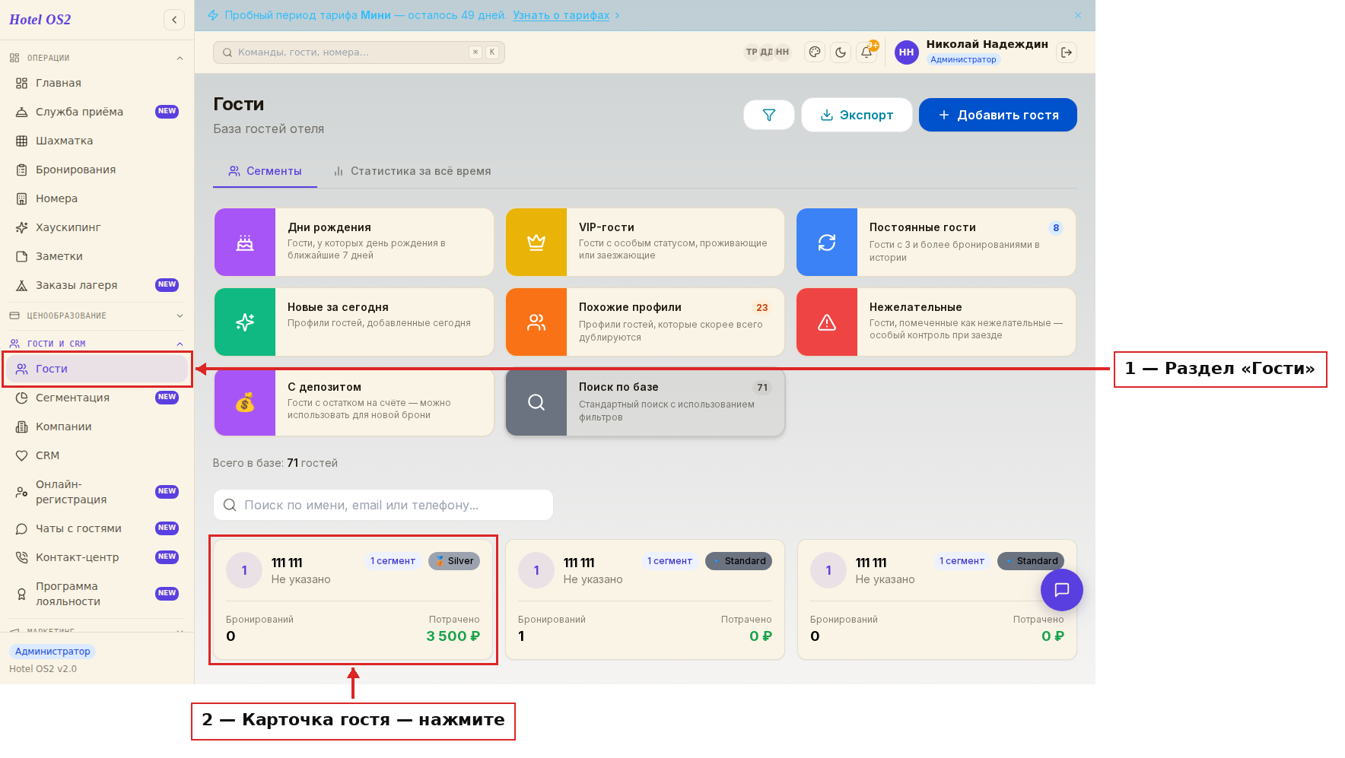Open Хаускипинг section
1345x758 pixels.
click(97, 227)
